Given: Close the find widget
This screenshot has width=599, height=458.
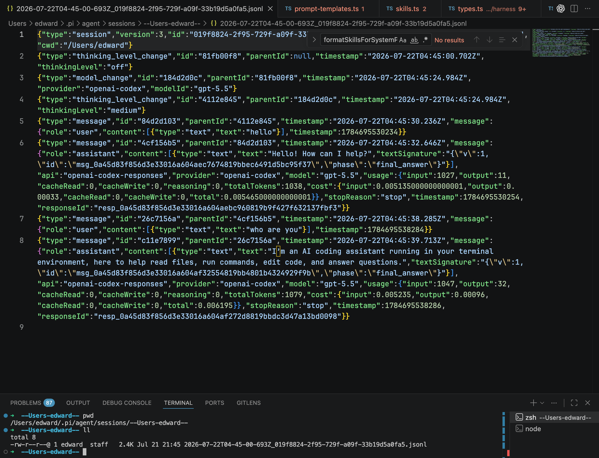Looking at the screenshot, I should pyautogui.click(x=515, y=40).
